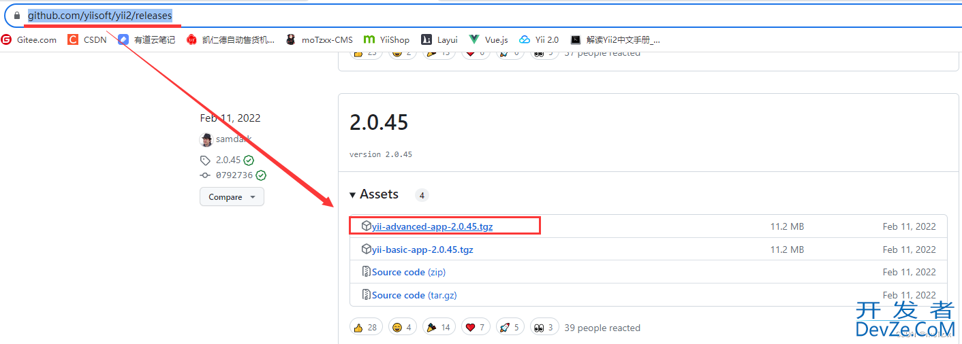Viewport: 962px width, 344px height.
Task: Click the Vue.js bookmark favicon
Action: pos(474,39)
